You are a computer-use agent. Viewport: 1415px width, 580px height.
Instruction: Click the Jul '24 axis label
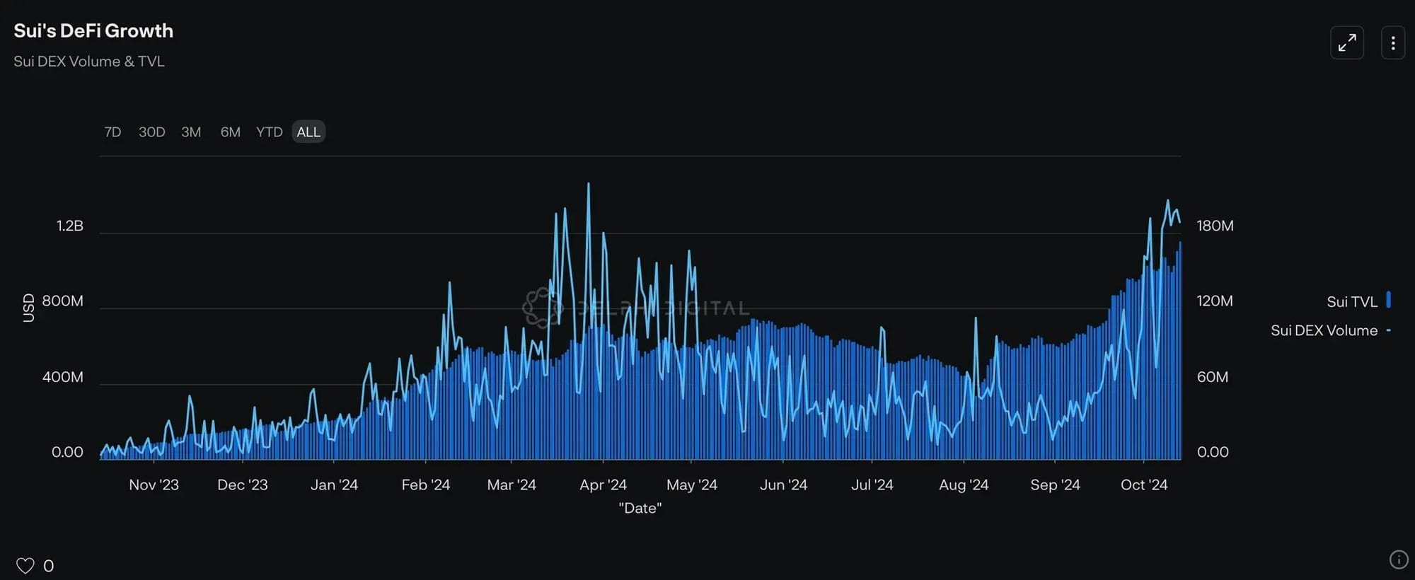(872, 485)
